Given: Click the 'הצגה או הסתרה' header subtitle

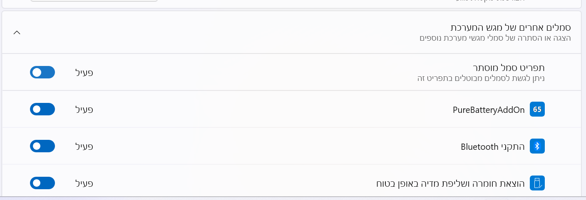Looking at the screenshot, I should point(495,38).
